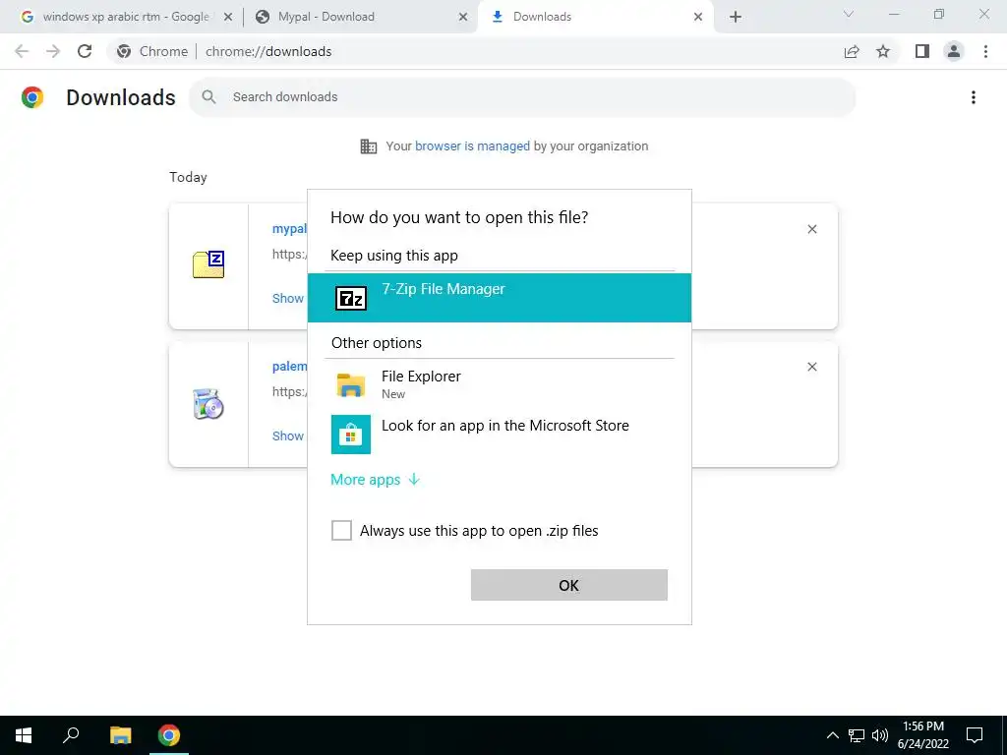Viewport: 1007px width, 755px height.
Task: Click Show in folder for mypal download
Action: click(288, 298)
